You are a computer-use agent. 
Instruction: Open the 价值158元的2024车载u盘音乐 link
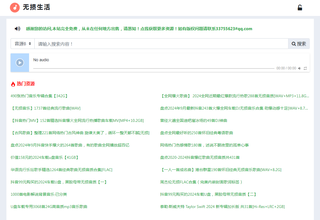44,157
